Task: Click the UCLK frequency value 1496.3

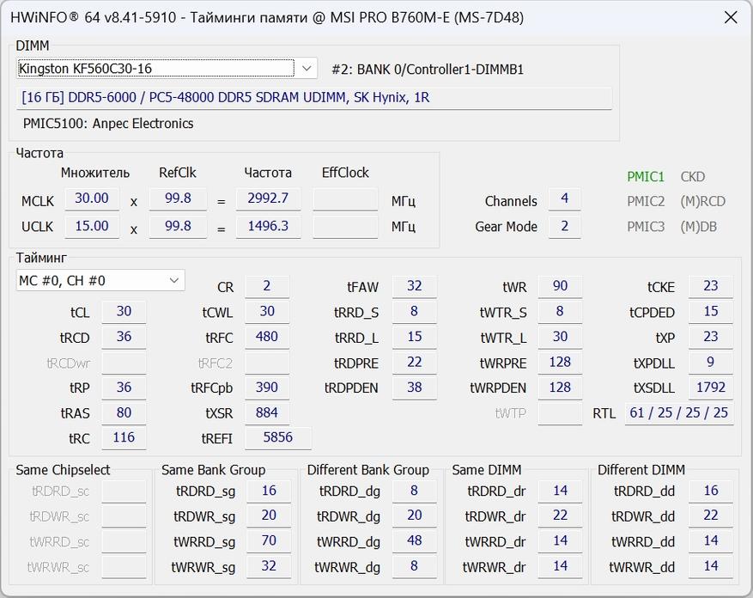Action: 268,226
